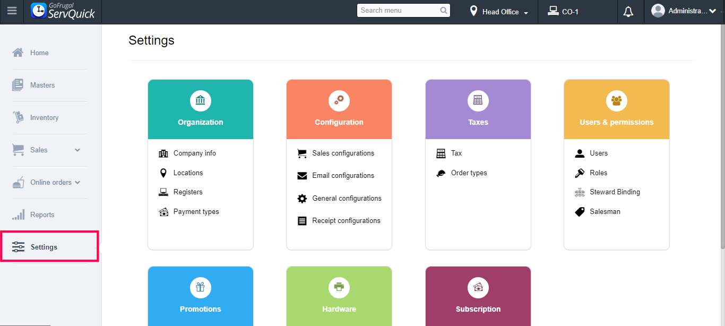Open the notifications bell
Image resolution: width=725 pixels, height=326 pixels.
pyautogui.click(x=628, y=12)
